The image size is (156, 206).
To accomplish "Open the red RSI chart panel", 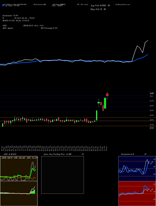I will (x=137, y=194).
